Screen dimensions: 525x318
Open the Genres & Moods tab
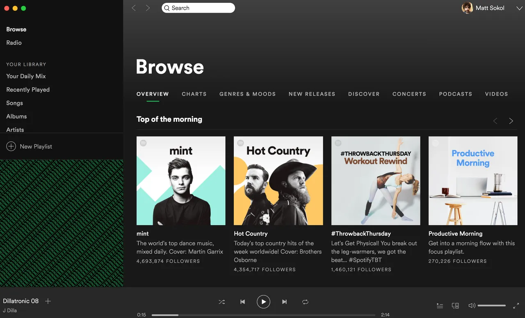[247, 94]
